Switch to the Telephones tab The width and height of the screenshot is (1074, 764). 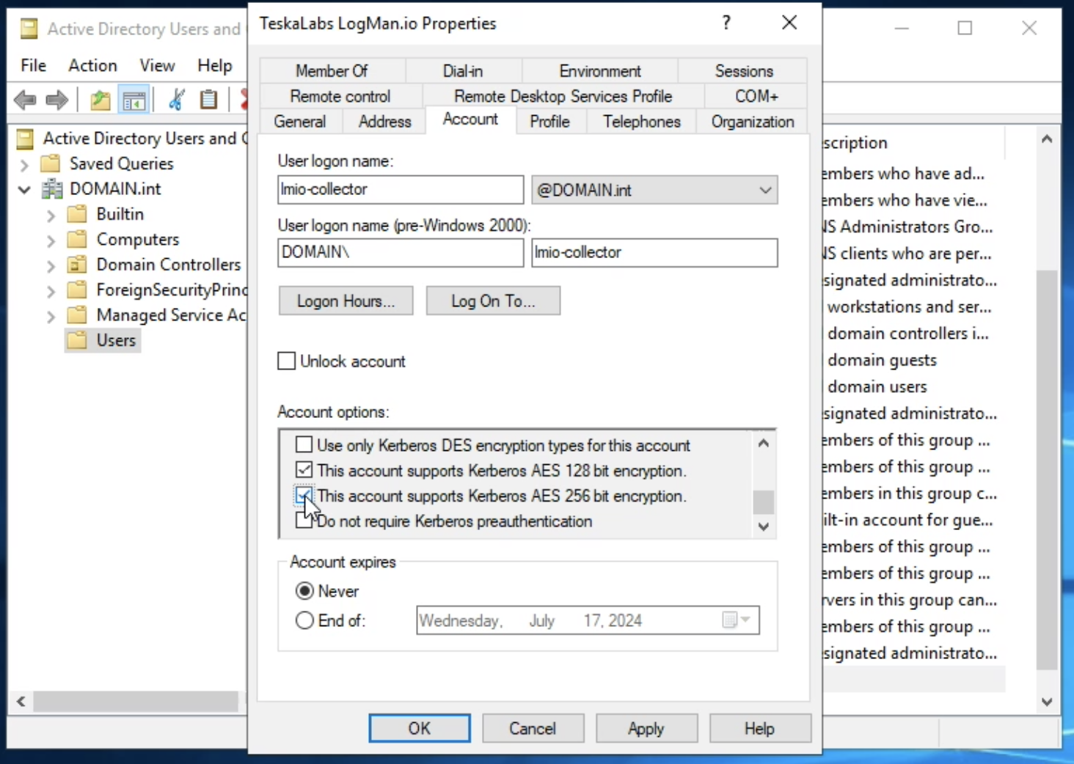point(642,122)
